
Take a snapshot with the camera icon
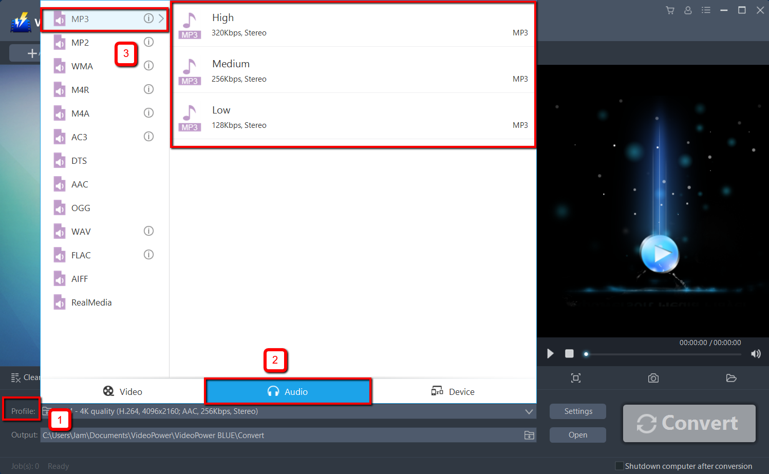[x=653, y=378]
